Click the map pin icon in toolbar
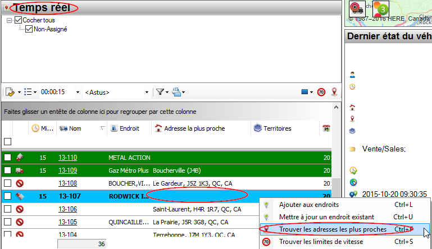 click(x=334, y=92)
